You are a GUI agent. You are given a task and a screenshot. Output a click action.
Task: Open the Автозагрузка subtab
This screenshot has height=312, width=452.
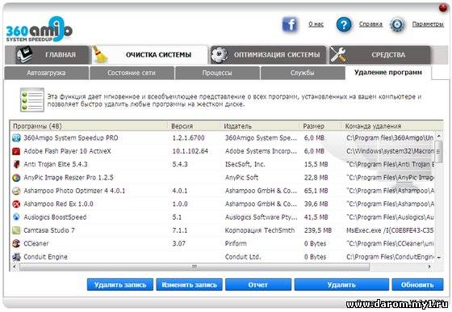[46, 73]
